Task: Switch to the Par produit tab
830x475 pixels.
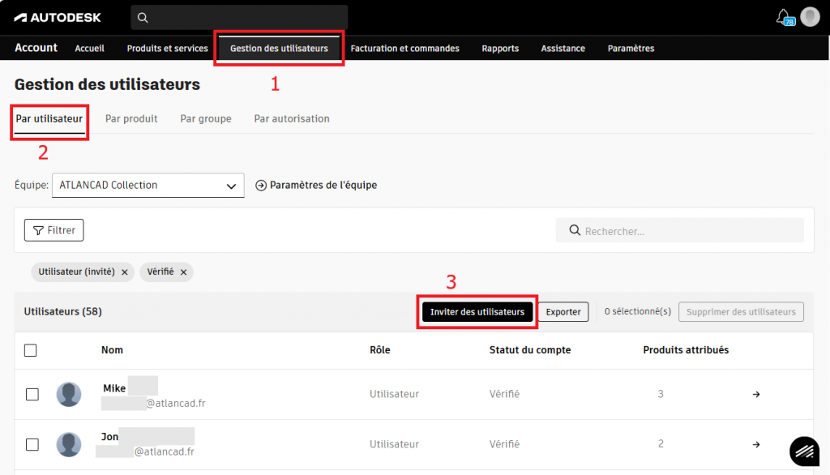Action: (131, 118)
